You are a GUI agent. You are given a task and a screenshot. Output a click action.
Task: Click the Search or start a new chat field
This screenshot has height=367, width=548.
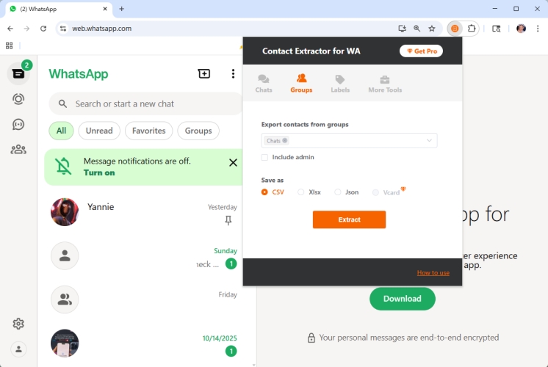tap(145, 103)
